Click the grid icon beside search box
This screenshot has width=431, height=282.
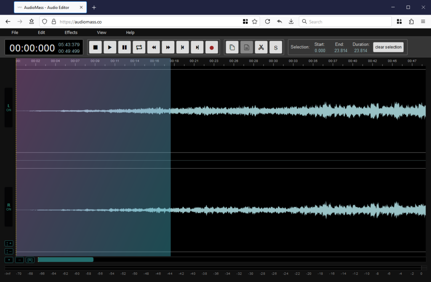(x=399, y=21)
